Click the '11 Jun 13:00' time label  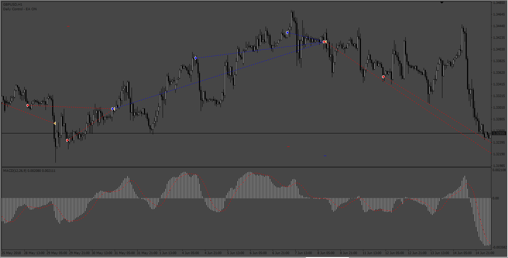(372, 253)
